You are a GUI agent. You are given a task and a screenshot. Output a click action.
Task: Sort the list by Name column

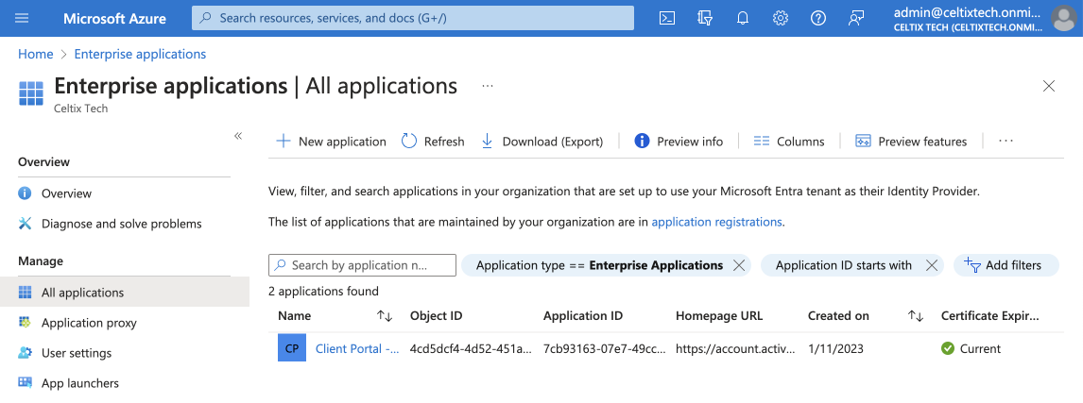(385, 316)
